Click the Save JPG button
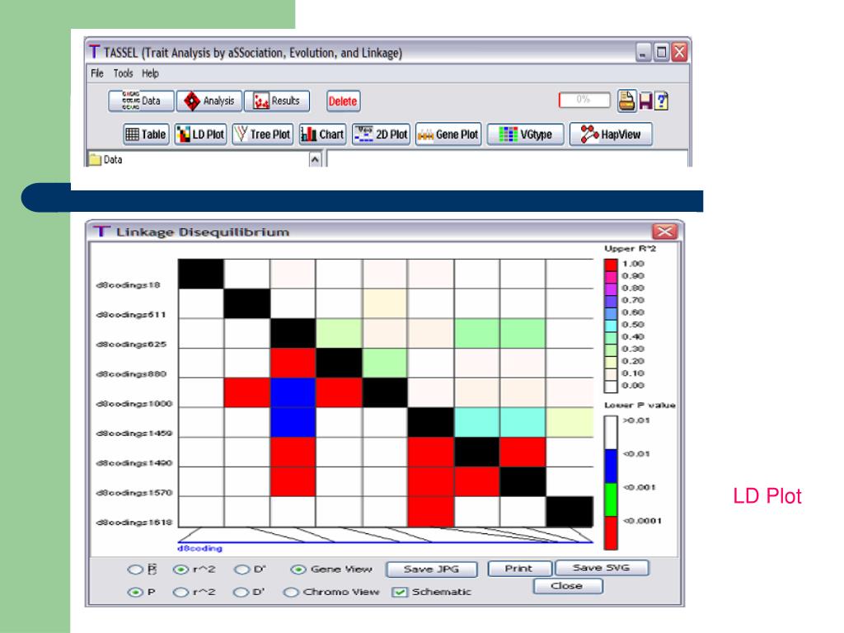 tap(432, 569)
